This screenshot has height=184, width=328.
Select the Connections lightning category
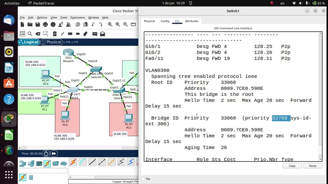[47, 163]
